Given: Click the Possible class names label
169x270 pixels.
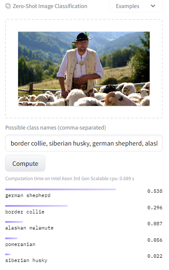Looking at the screenshot, I should [55, 127].
